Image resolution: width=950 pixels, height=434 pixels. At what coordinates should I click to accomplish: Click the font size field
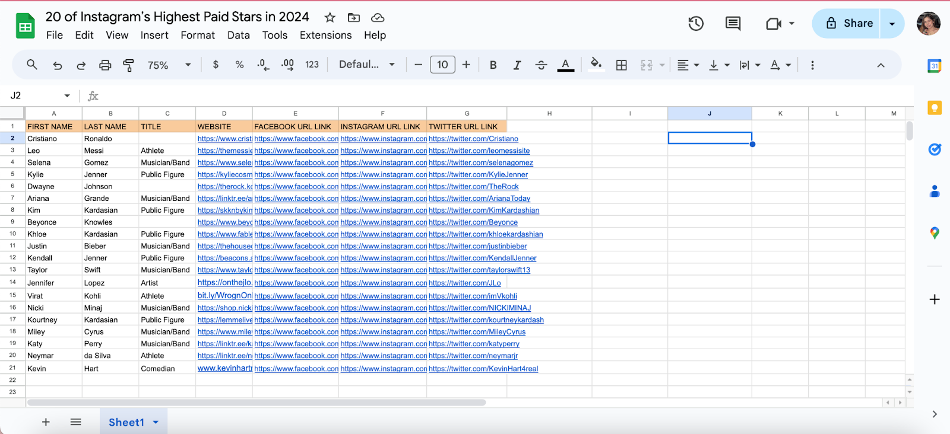[x=442, y=65]
